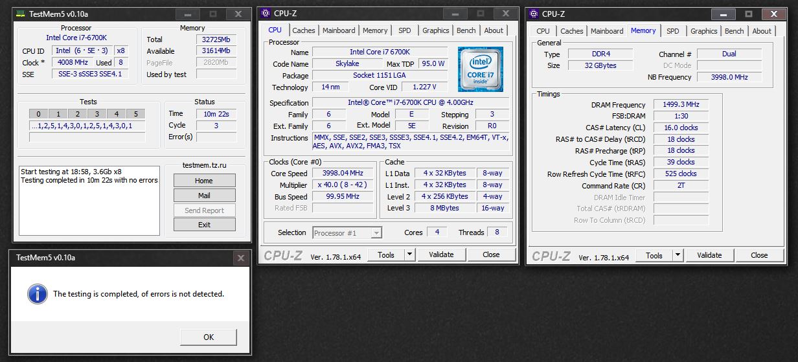Viewport: 798px width, 362px height.
Task: Click Tools button in CPU-Z CPU window
Action: [x=386, y=255]
